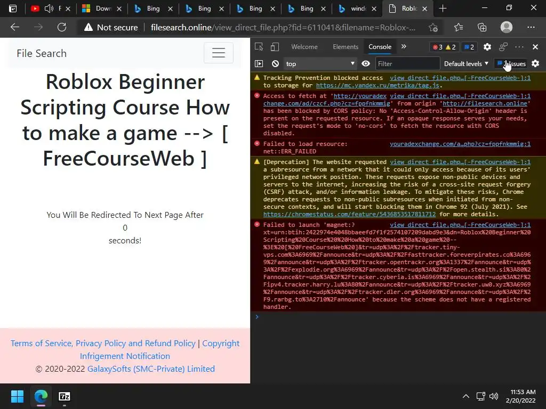This screenshot has width=546, height=409.
Task: Click the inspect element picker icon
Action: click(x=259, y=47)
